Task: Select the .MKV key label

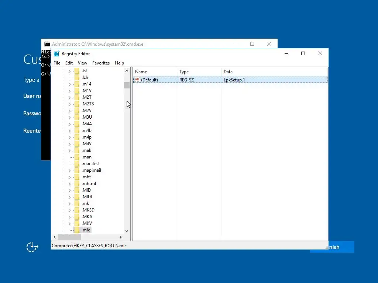Action: point(86,223)
